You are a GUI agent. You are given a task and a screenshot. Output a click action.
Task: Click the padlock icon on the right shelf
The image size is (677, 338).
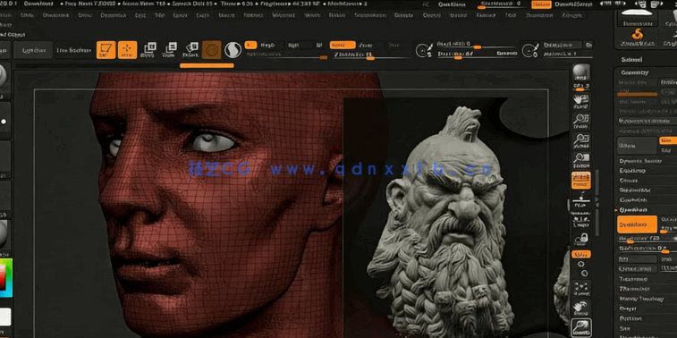(x=581, y=238)
